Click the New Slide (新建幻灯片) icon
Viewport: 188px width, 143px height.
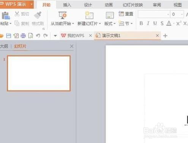(89, 15)
